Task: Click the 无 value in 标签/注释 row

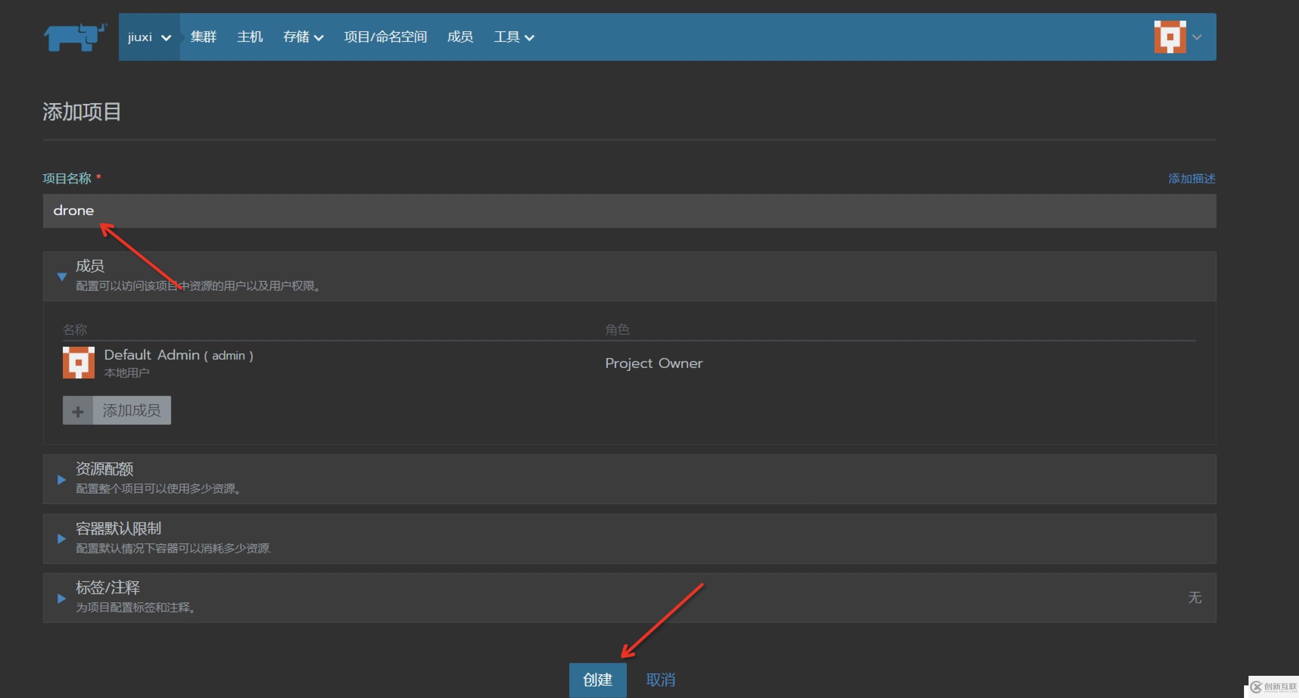Action: (x=1195, y=598)
